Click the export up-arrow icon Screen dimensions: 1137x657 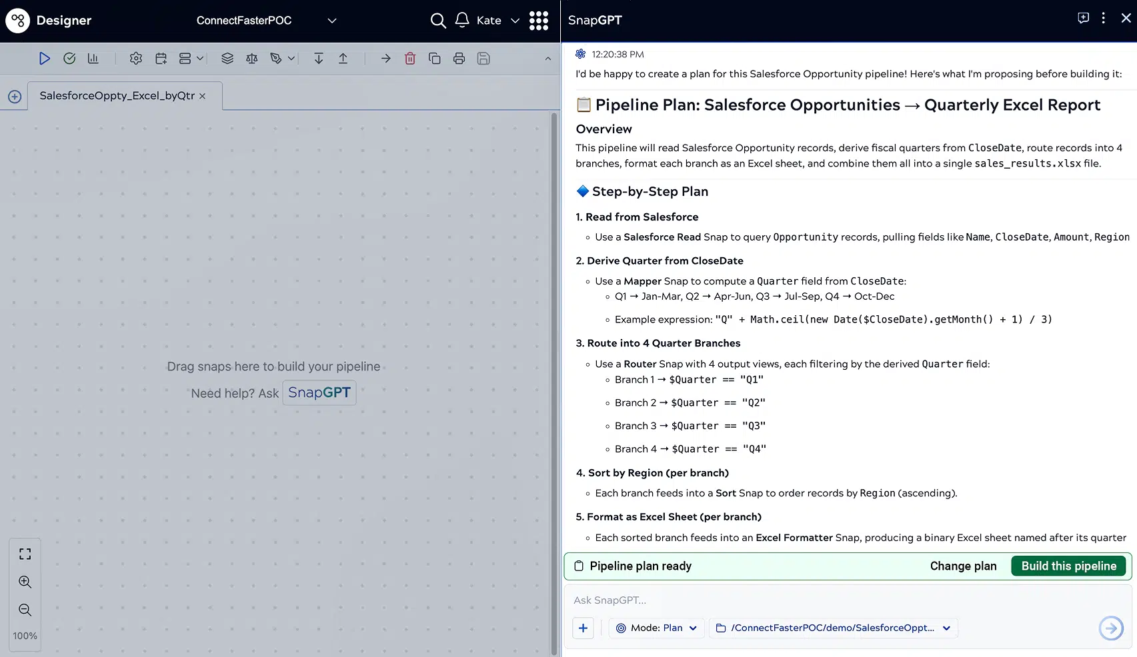tap(343, 59)
